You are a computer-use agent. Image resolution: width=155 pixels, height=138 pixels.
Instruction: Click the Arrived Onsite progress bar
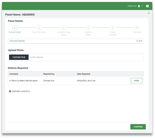(76, 41)
